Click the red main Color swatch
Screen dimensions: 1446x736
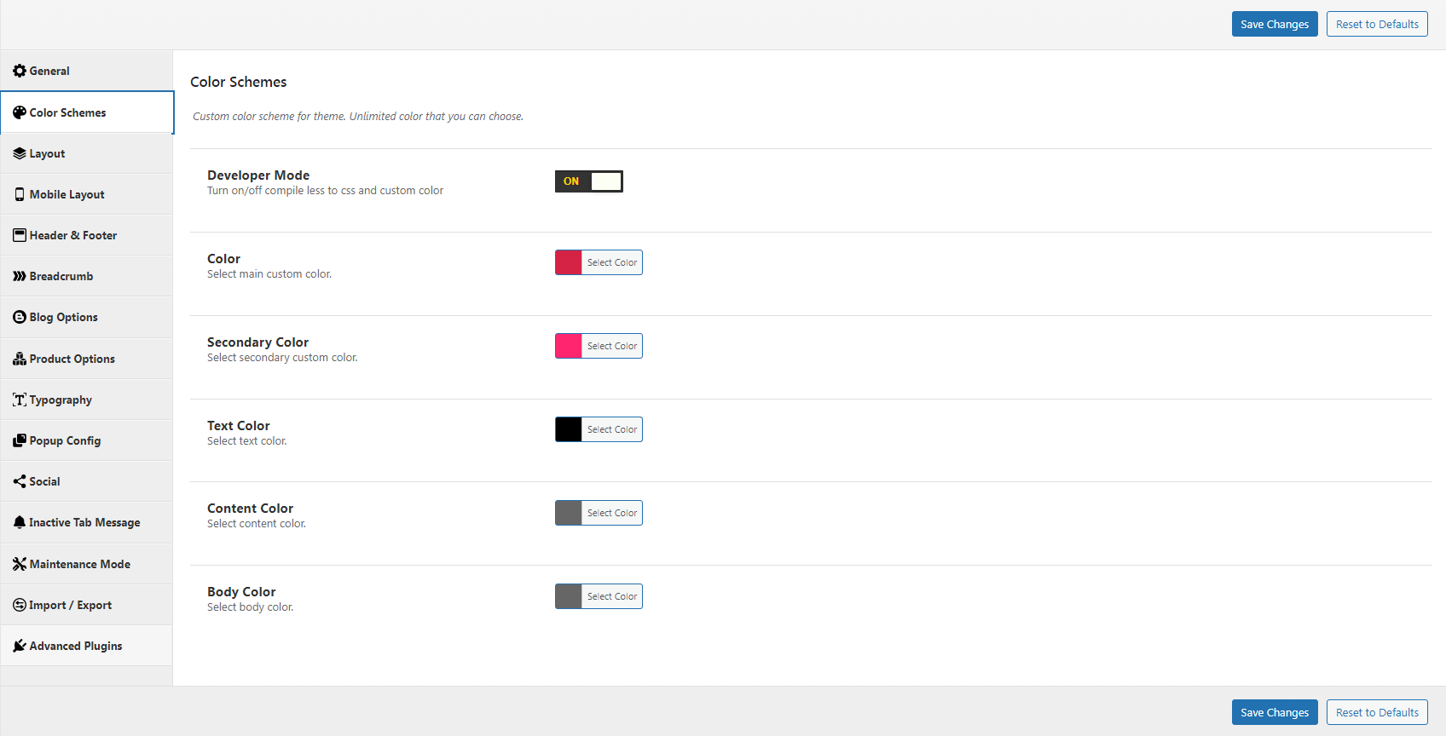coord(569,262)
